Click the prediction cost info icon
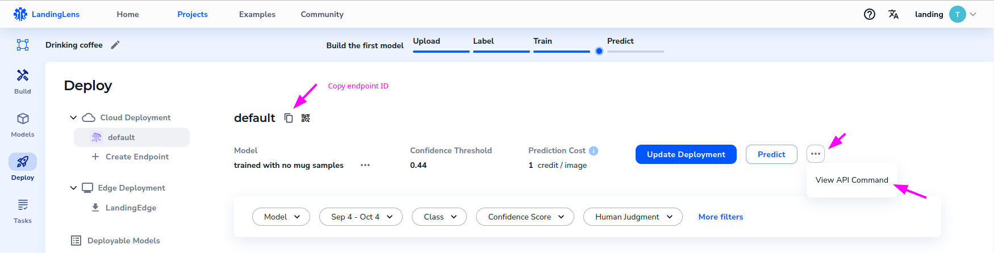The image size is (994, 253). (x=594, y=150)
